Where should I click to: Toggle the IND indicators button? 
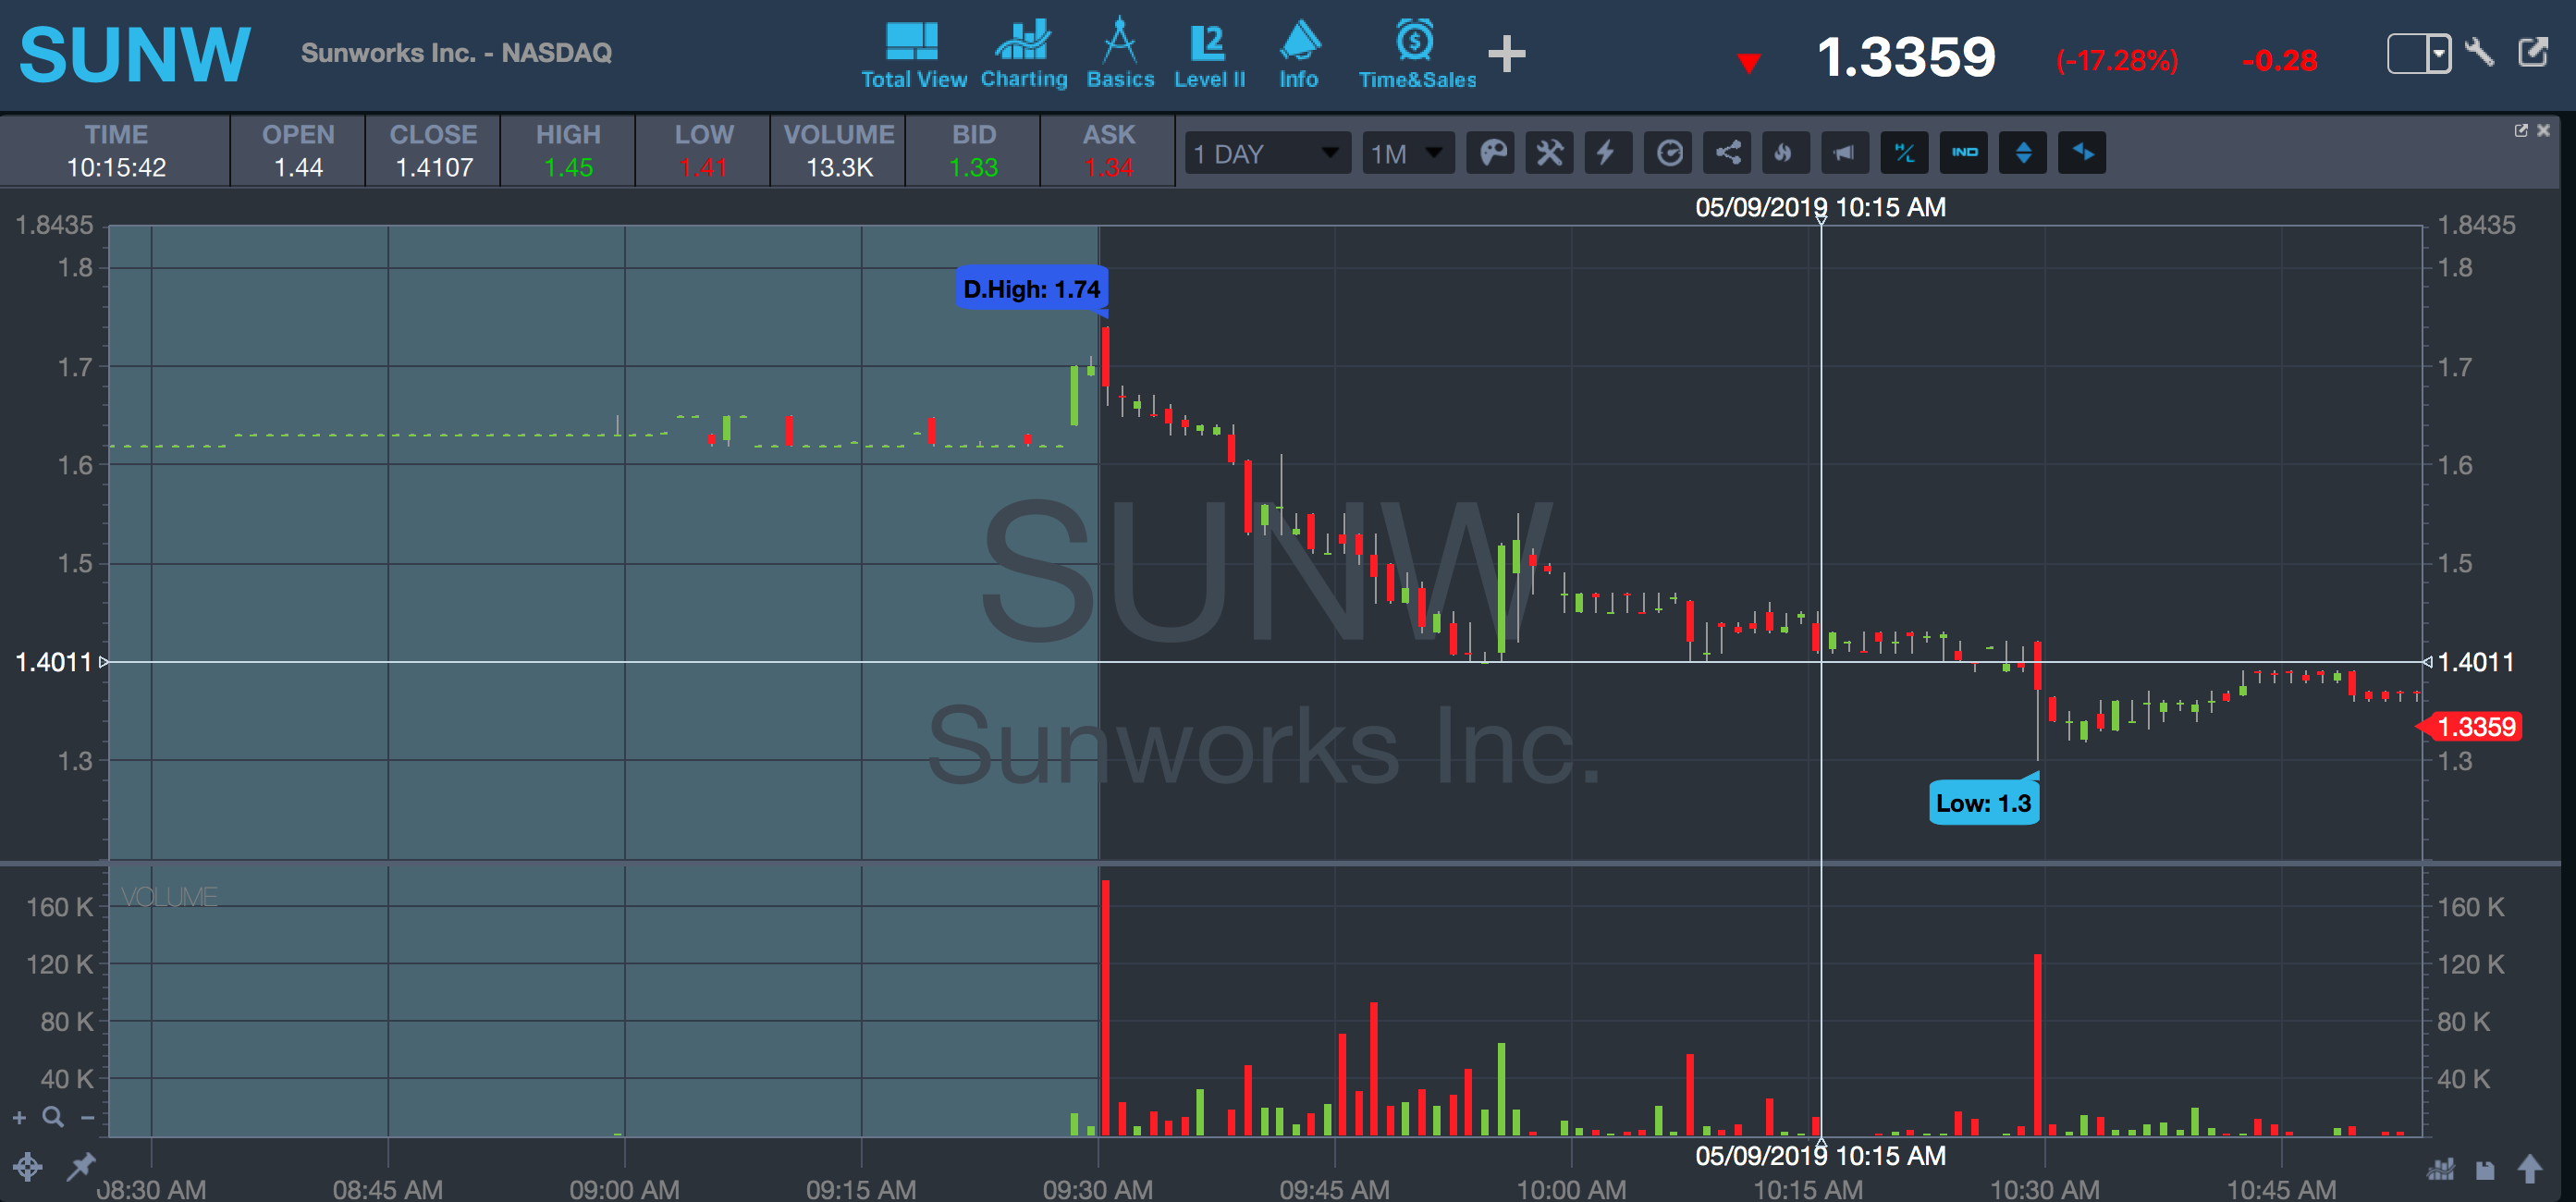click(1963, 153)
